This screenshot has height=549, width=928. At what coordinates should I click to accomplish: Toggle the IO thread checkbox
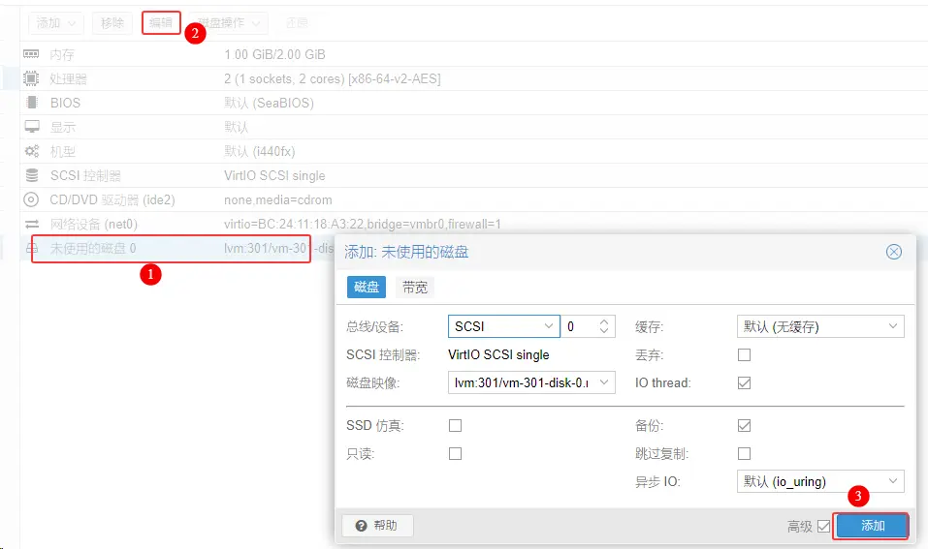pos(744,383)
